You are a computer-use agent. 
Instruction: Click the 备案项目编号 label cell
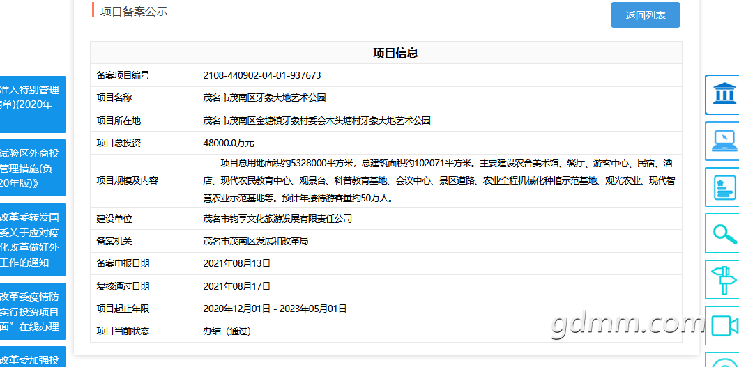(144, 75)
